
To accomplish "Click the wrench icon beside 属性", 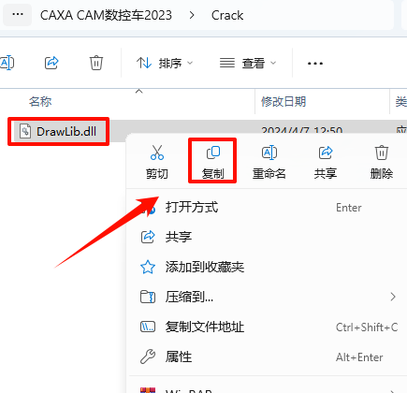I will [148, 357].
